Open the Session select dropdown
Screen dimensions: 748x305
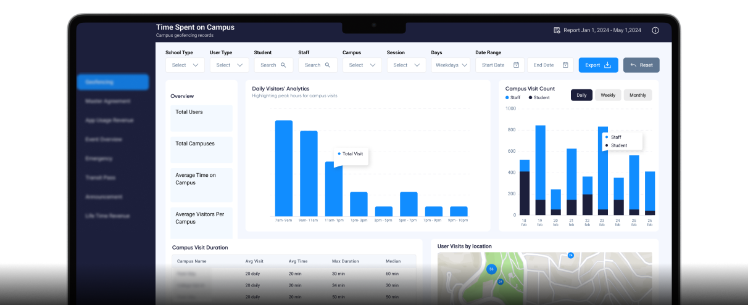(407, 65)
